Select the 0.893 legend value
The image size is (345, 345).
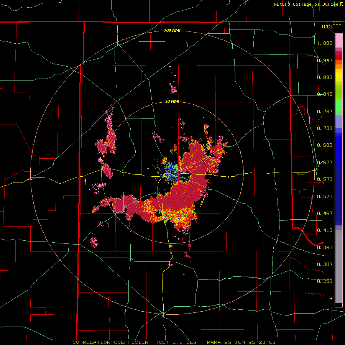325,77
